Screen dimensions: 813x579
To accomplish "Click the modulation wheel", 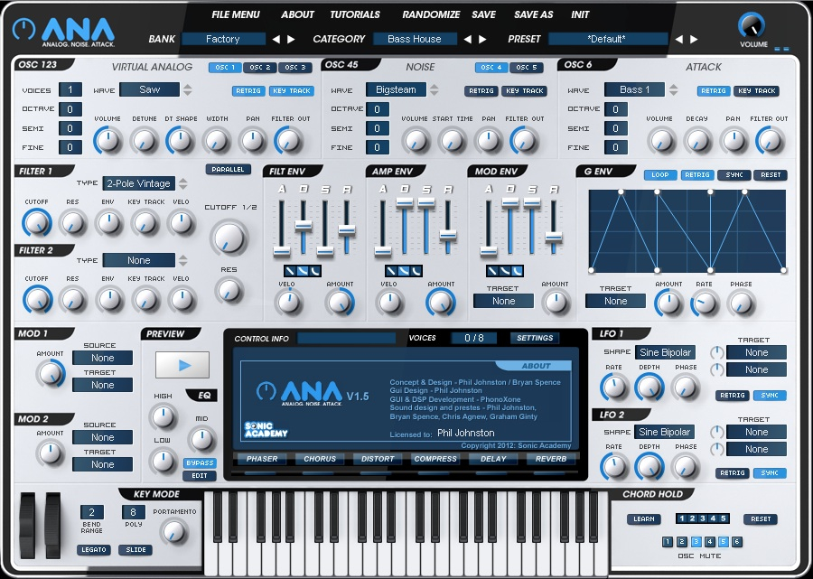I will [x=52, y=526].
